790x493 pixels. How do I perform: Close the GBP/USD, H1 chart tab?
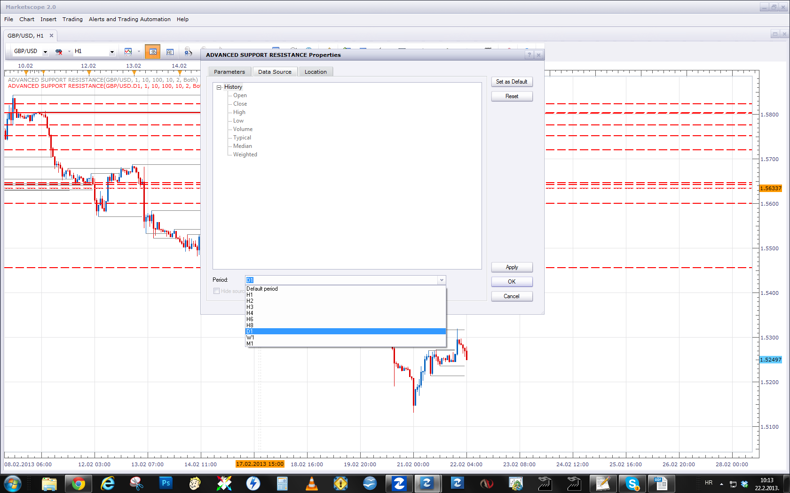click(x=52, y=36)
